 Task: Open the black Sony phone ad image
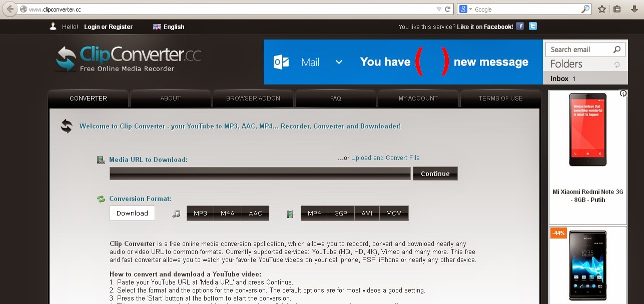[x=588, y=265]
